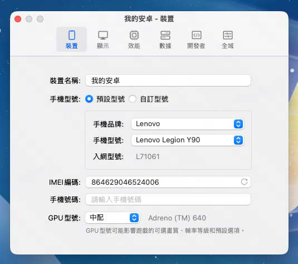Open the GPU 型號 中配 dropdown

113,218
